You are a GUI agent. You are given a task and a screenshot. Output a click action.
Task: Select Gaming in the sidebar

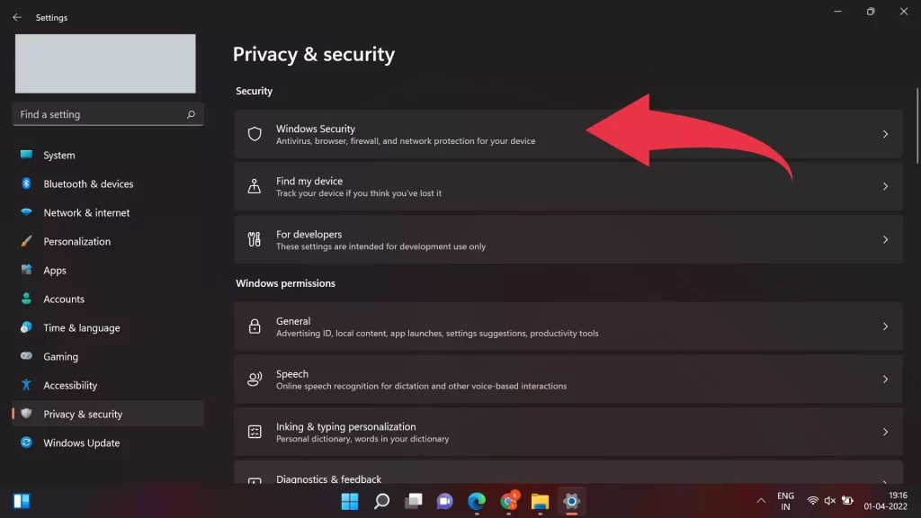108,356
